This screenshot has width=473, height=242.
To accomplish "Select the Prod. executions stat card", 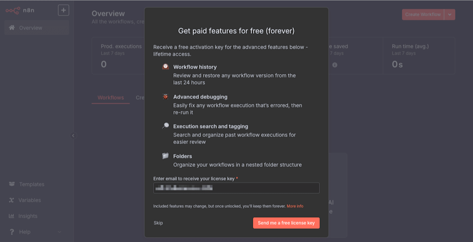I will pos(118,56).
